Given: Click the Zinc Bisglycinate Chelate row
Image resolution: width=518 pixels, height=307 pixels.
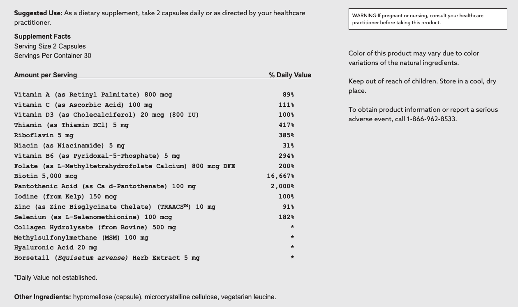Looking at the screenshot, I should 115,207.
